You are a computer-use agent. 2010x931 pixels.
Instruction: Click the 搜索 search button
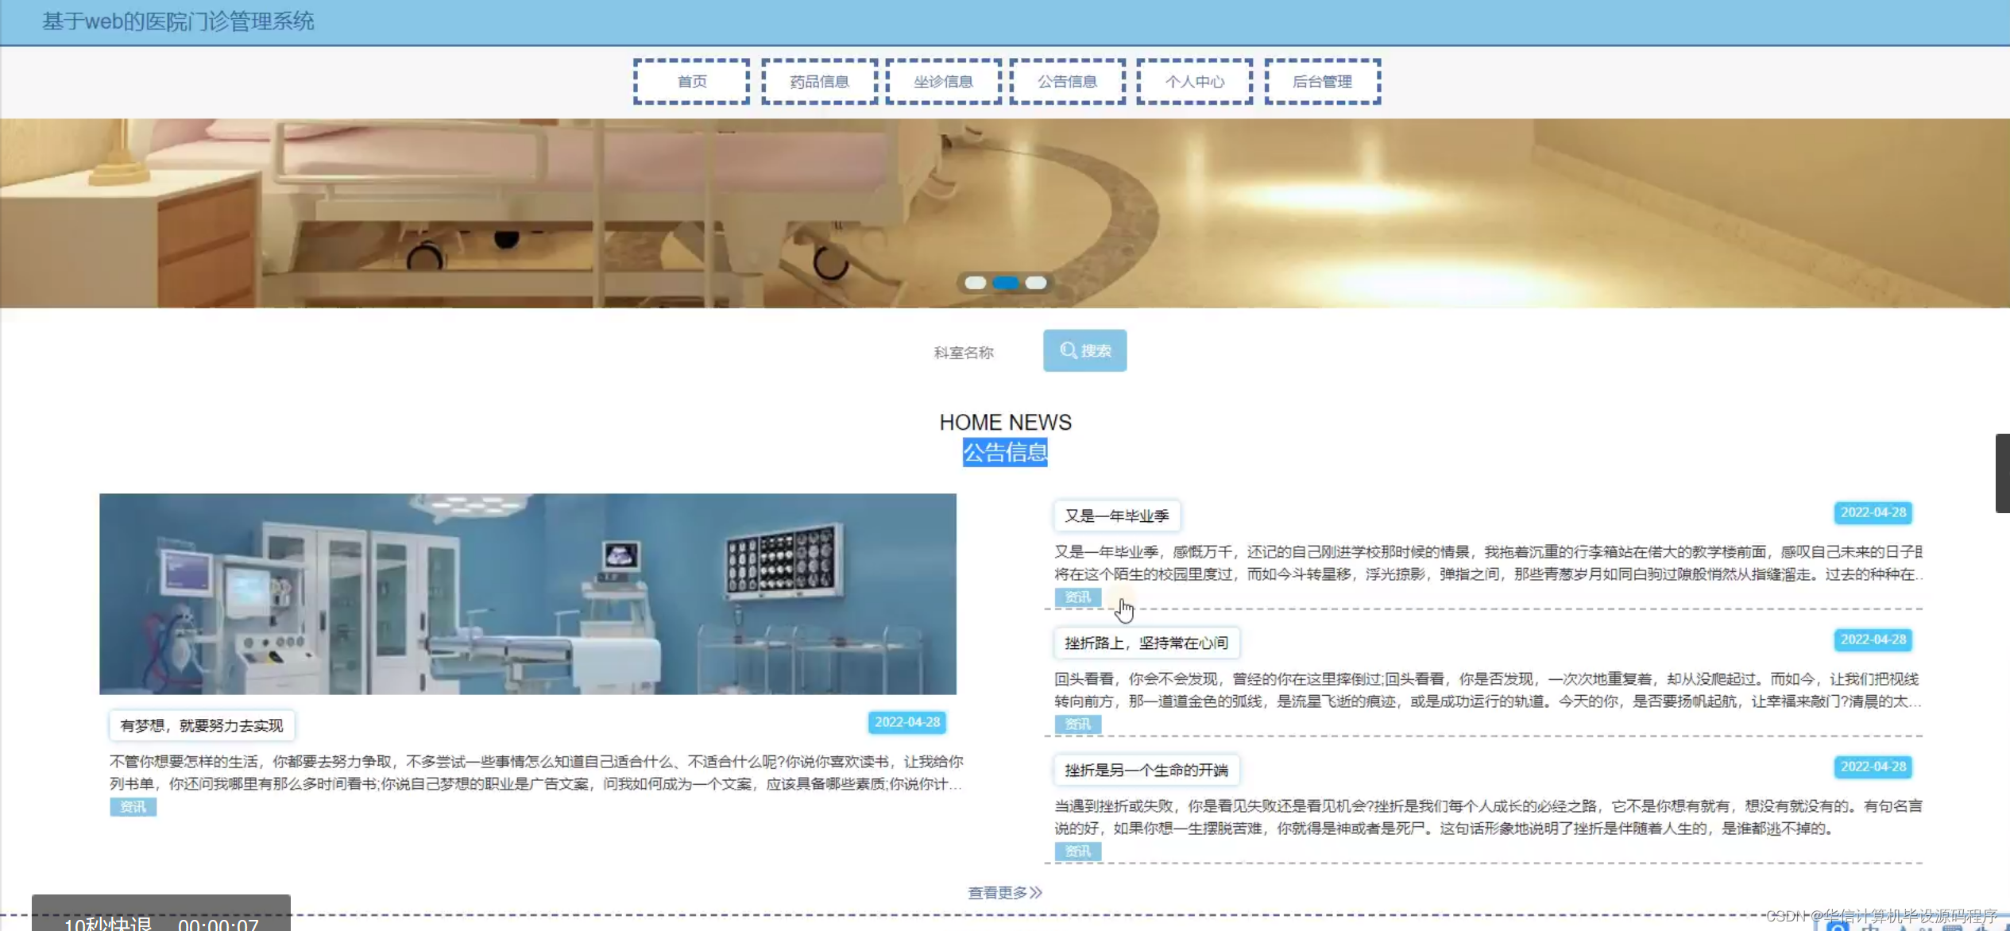click(x=1084, y=350)
